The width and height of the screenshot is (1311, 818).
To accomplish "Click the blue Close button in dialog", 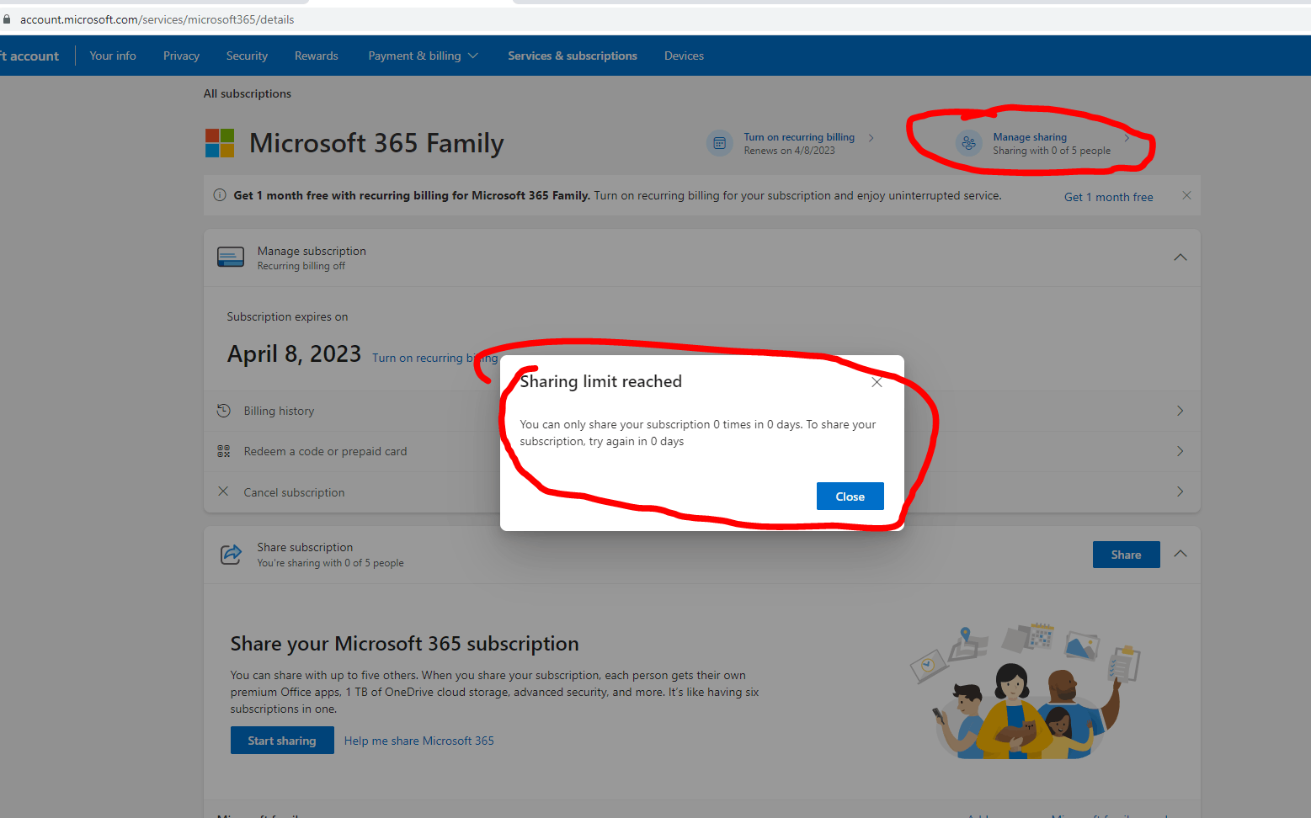I will (x=850, y=497).
